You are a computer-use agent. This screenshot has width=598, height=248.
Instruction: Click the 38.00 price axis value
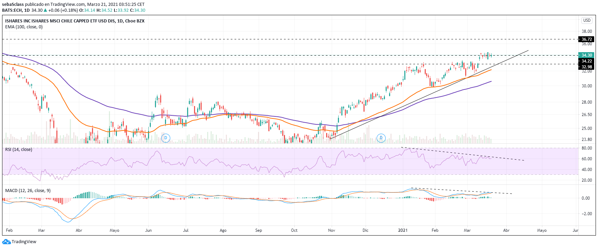587,31
